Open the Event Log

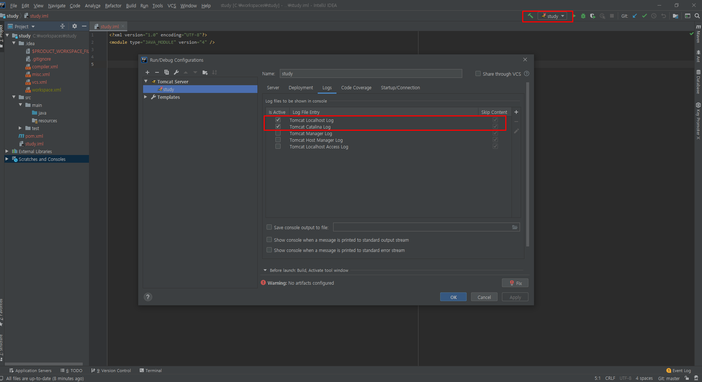point(679,371)
